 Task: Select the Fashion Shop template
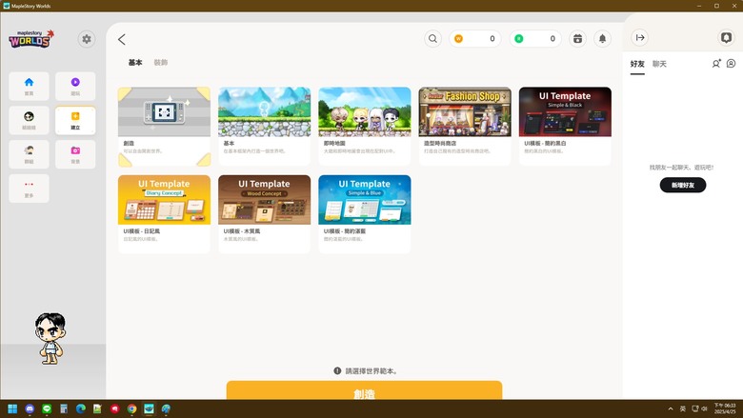tap(465, 127)
